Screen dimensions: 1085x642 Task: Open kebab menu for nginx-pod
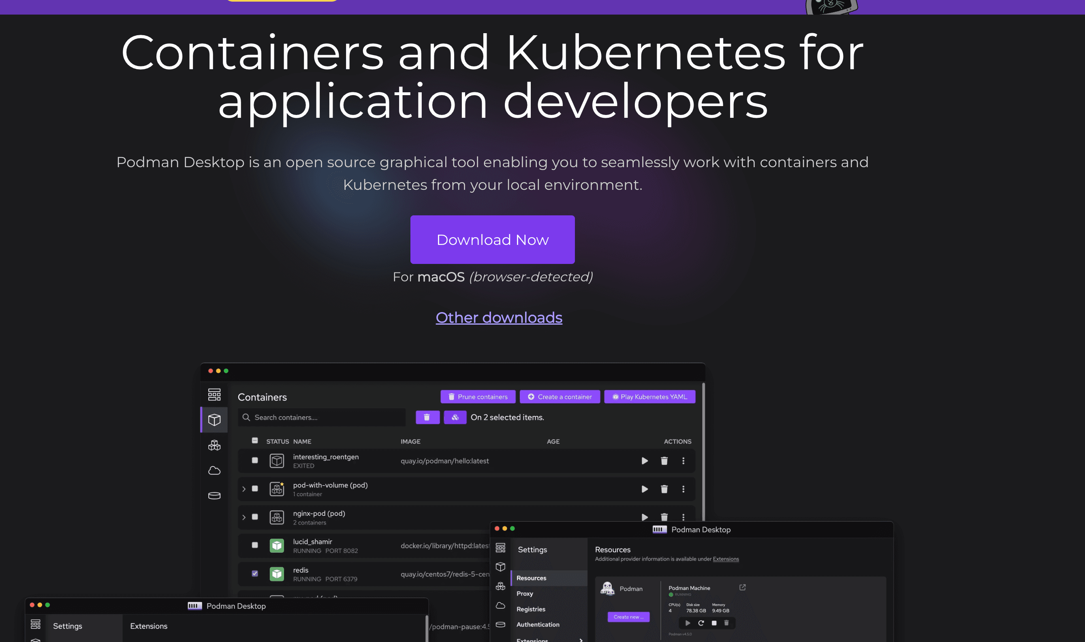click(x=683, y=517)
